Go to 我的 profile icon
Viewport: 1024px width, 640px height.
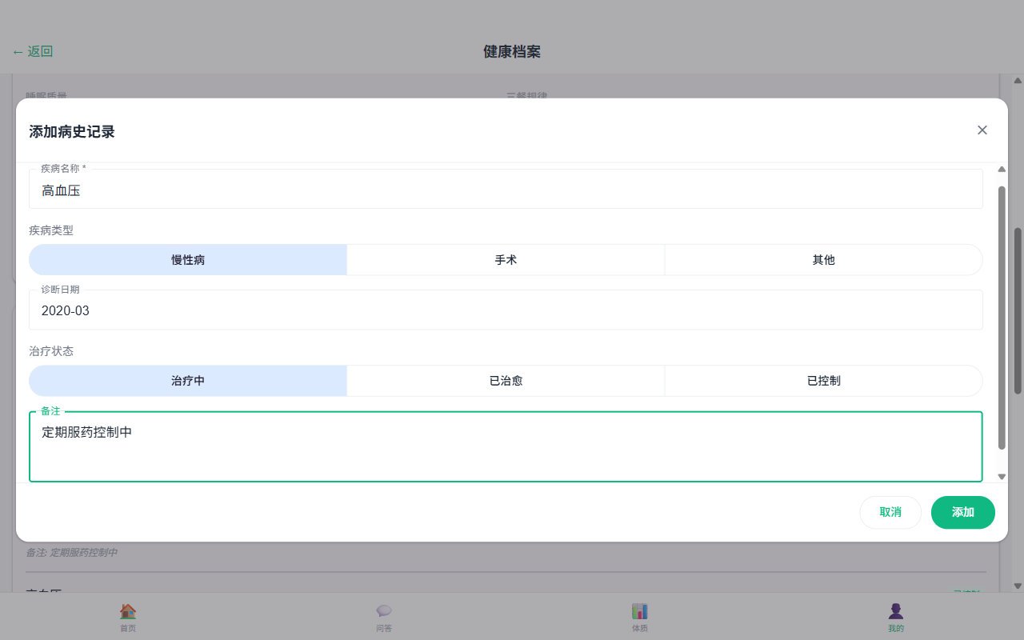coord(896,611)
